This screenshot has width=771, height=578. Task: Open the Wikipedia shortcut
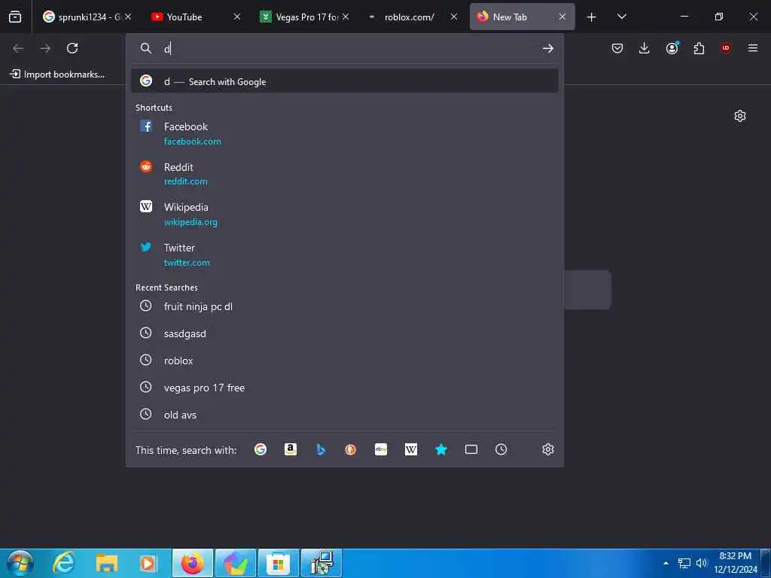pyautogui.click(x=345, y=214)
